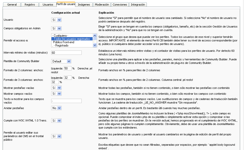
Task: Open Cumple con W3C XHTML dropdown
Action: (56, 121)
